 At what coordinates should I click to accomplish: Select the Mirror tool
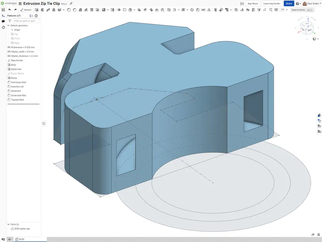point(112,10)
